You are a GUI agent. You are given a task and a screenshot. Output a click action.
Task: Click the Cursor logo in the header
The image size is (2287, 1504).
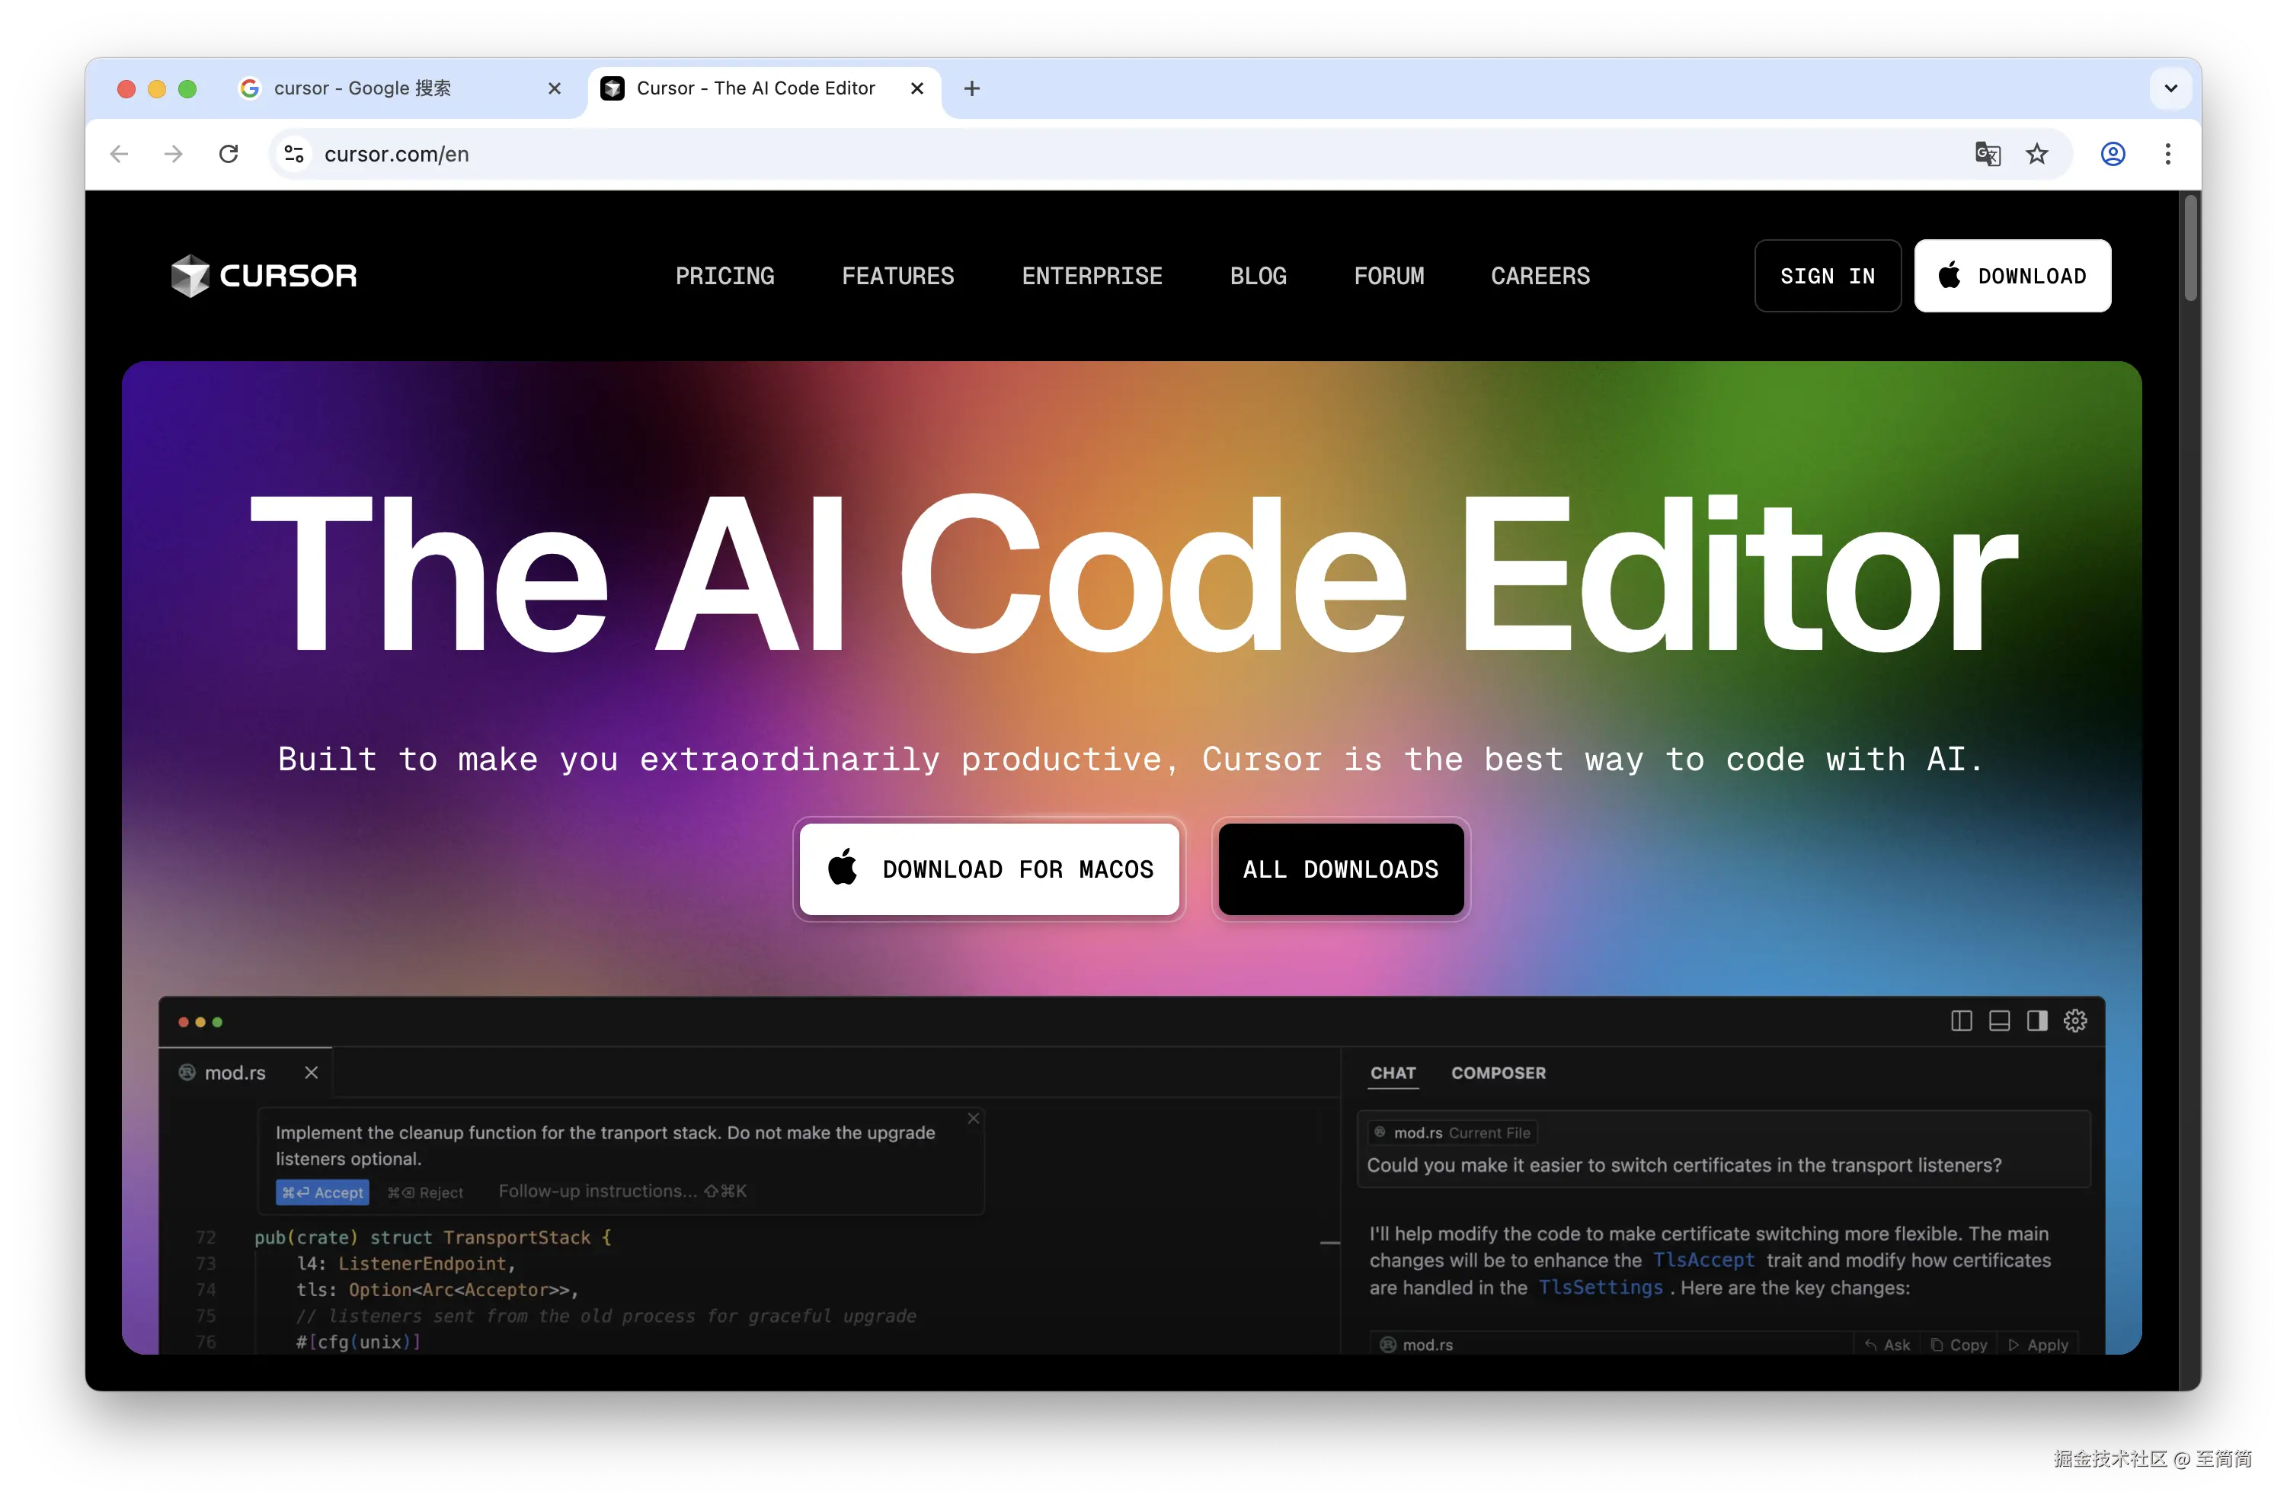264,276
